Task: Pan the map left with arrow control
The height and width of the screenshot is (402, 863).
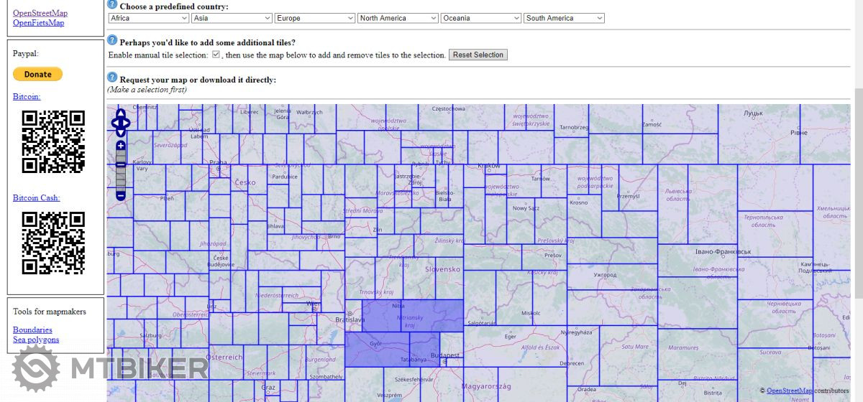Action: point(114,123)
